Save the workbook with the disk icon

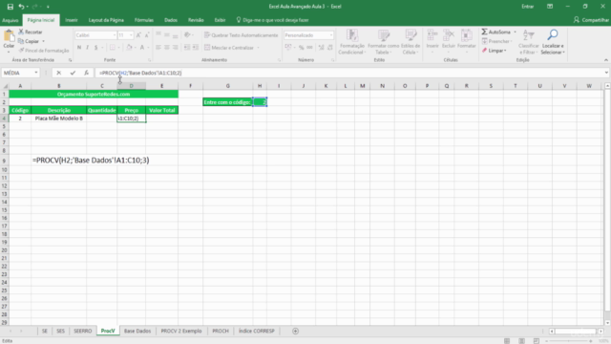[x=11, y=7]
